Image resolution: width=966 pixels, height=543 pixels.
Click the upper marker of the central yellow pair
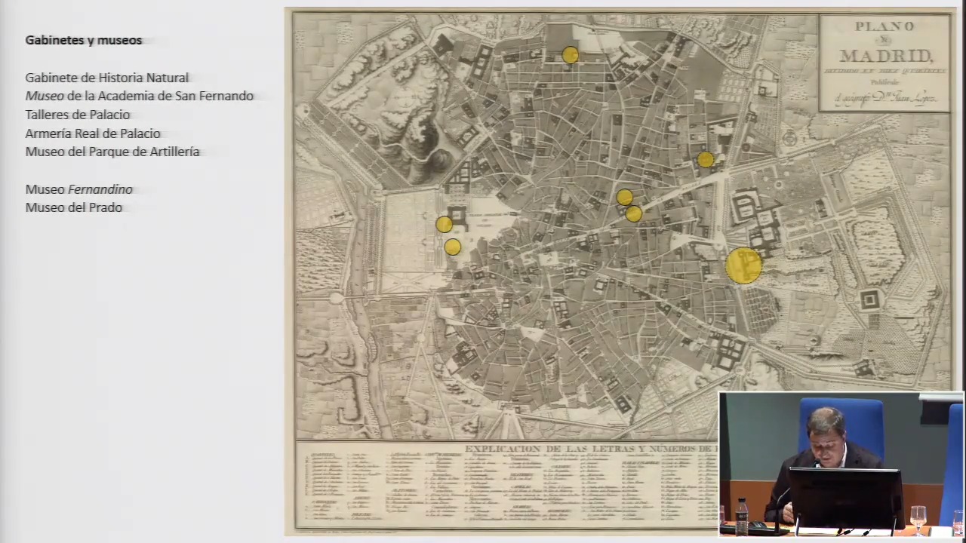[624, 198]
